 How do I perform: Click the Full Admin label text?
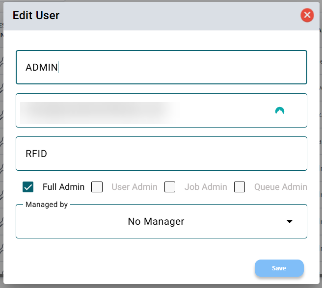tap(63, 187)
